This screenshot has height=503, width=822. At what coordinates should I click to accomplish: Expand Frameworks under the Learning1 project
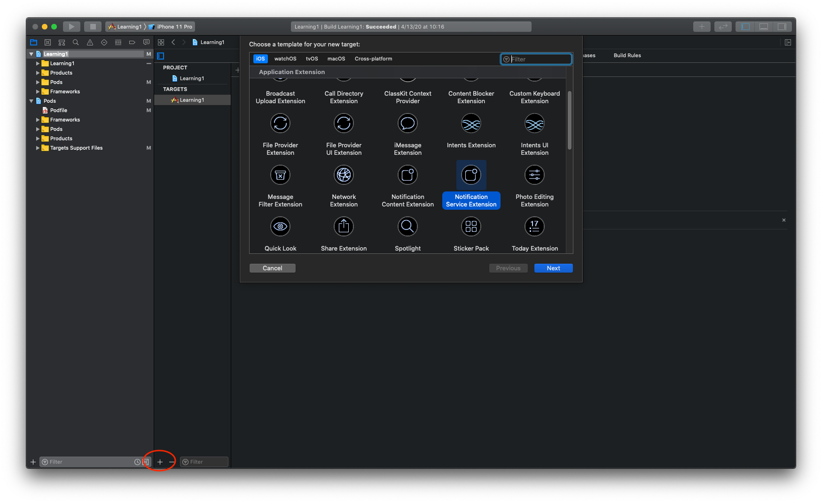coord(38,92)
